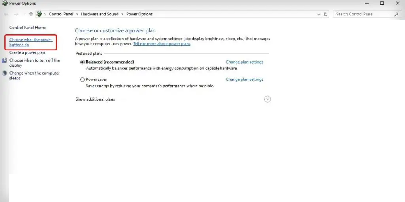Open Create a power plan
Viewport: 405px width, 202px height.
point(27,52)
